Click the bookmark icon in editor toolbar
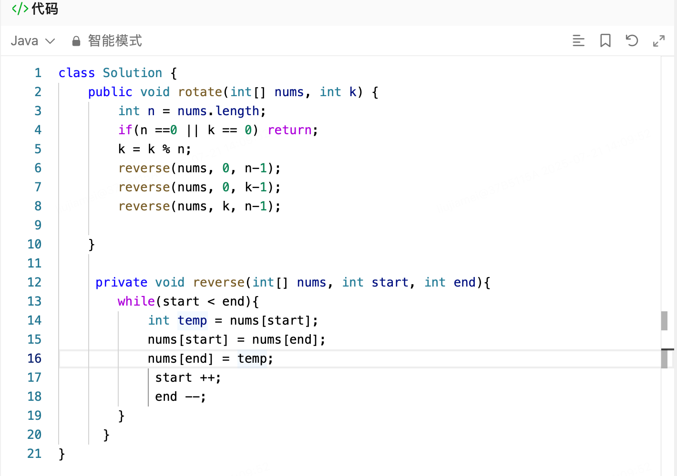Image resolution: width=677 pixels, height=476 pixels. coord(605,41)
